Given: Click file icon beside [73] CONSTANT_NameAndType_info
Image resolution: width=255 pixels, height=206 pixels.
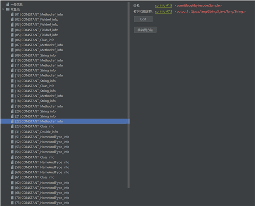Looking at the screenshot, I should [12, 203].
